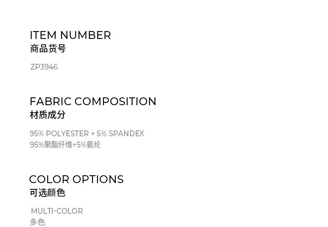The width and height of the screenshot is (328, 227).
Task: Click the 氨纶 characters in composition line
Action: (93, 145)
